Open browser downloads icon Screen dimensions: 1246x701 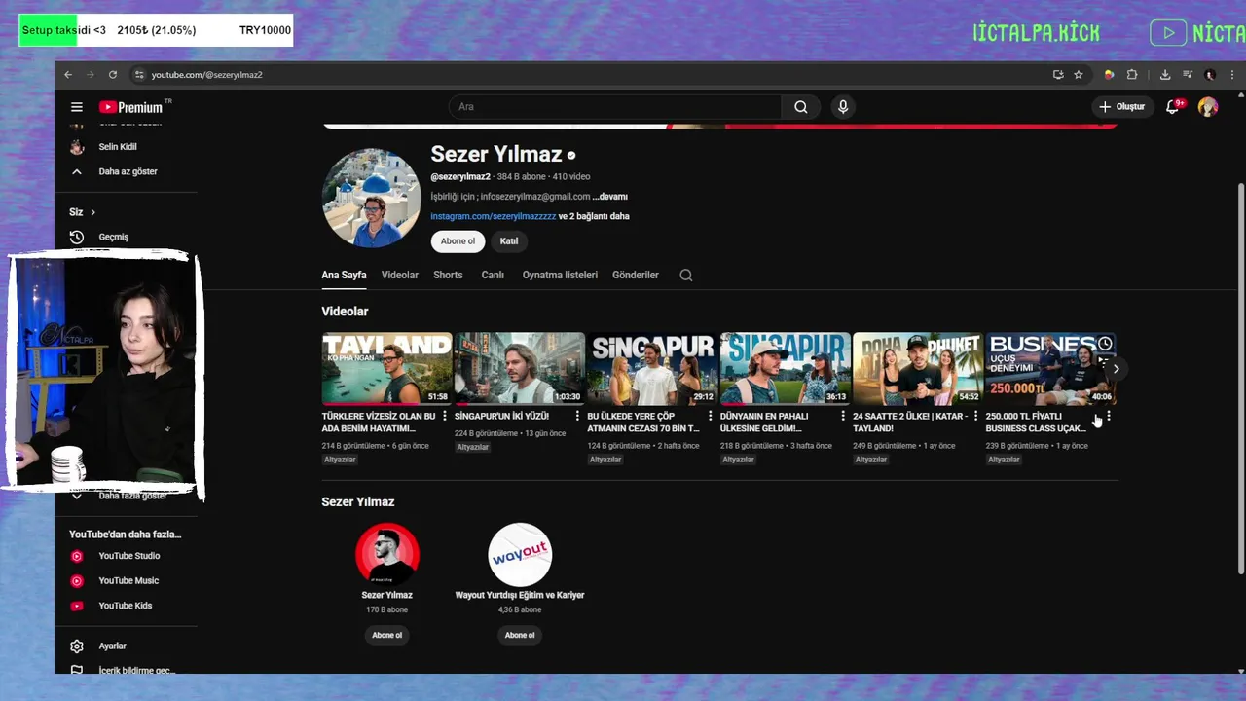coord(1165,75)
